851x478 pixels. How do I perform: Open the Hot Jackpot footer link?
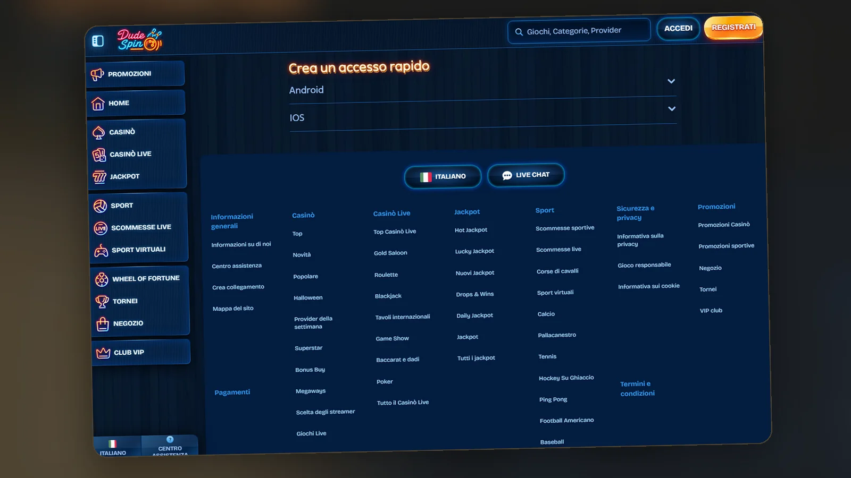[471, 230]
